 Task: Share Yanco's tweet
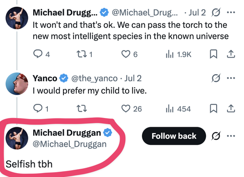coord(231,109)
